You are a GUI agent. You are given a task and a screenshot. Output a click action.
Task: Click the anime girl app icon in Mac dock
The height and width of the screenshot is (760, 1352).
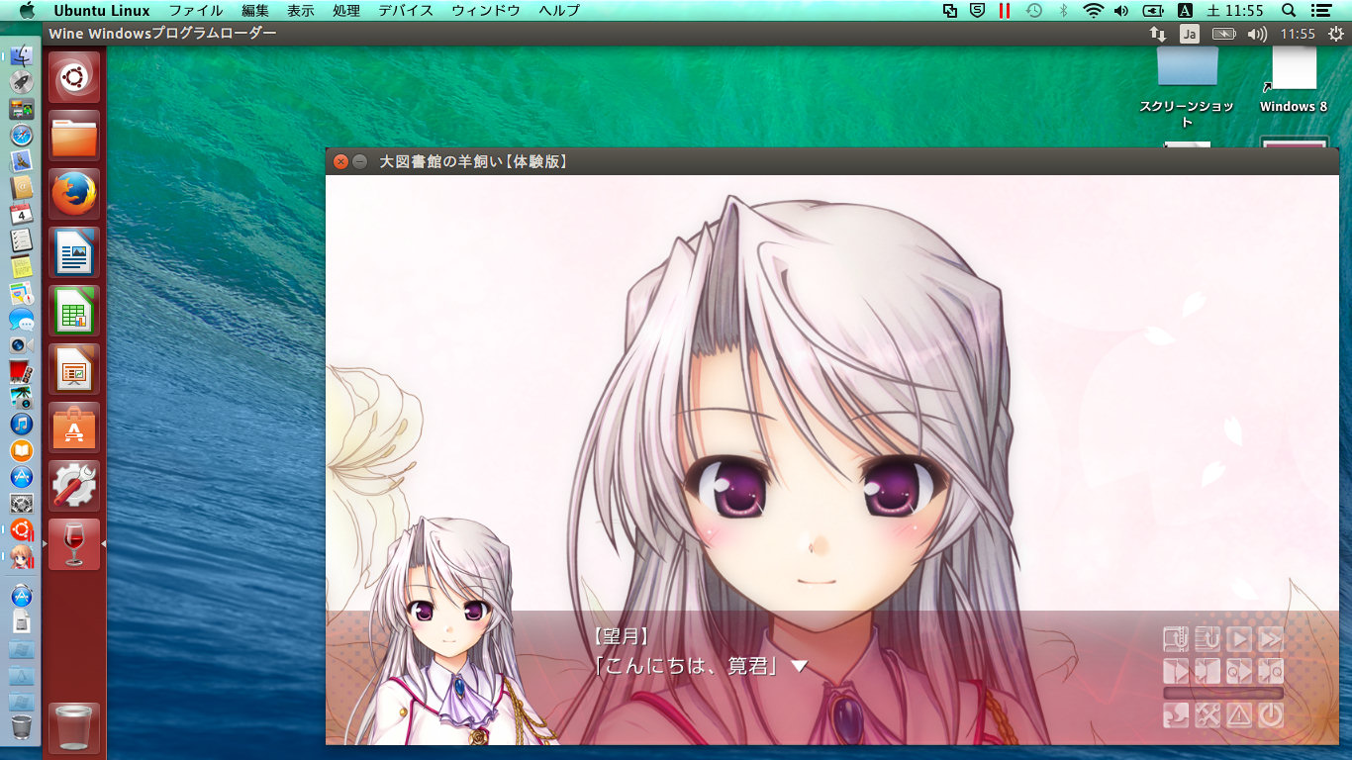pos(21,557)
